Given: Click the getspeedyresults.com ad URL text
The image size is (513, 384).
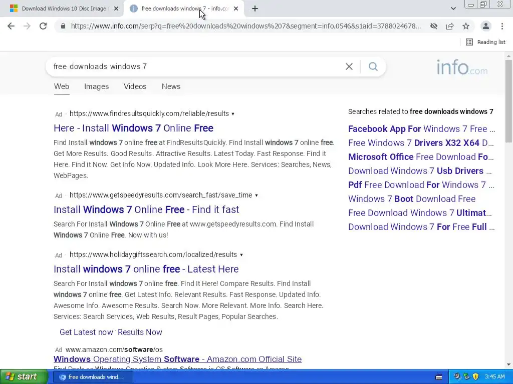Looking at the screenshot, I should click(x=161, y=195).
